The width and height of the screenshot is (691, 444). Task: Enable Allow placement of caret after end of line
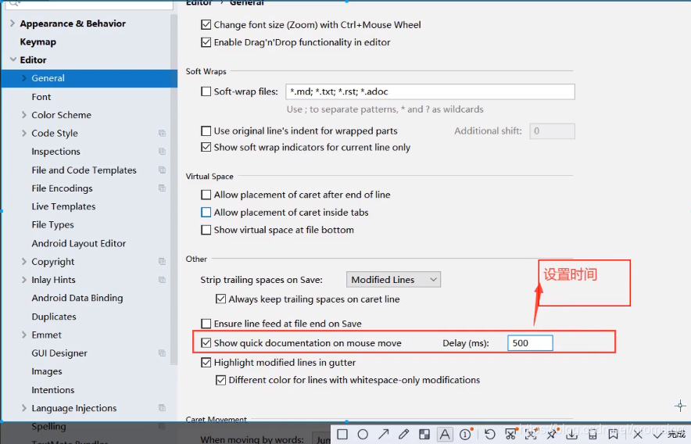point(206,195)
